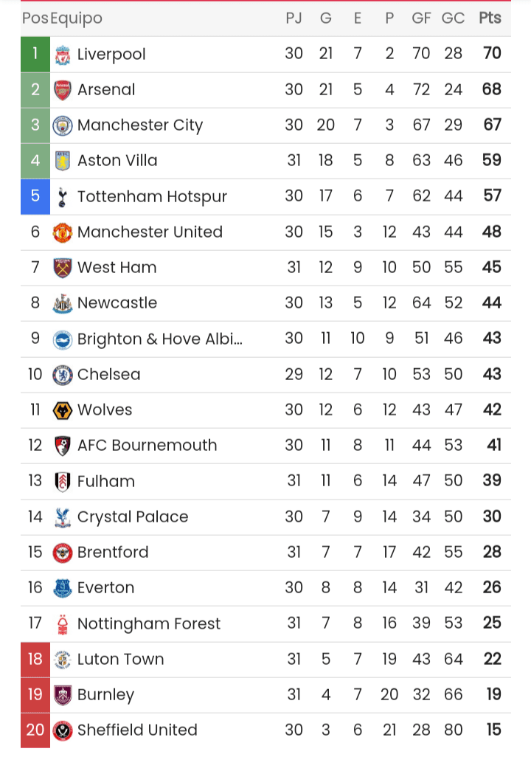Click the Liverpool club crest
The height and width of the screenshot is (757, 531).
tap(62, 55)
